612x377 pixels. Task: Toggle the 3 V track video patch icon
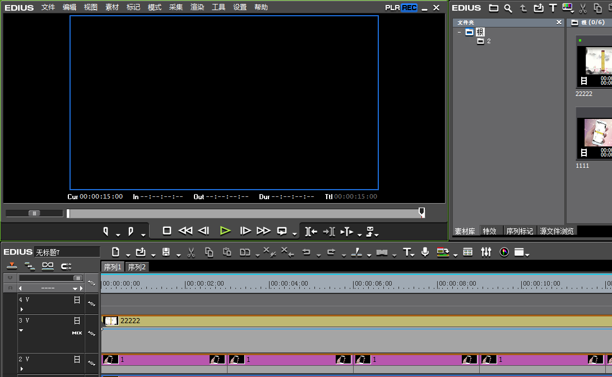pos(77,320)
